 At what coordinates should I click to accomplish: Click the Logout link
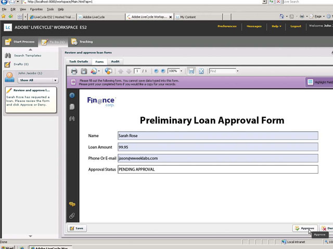point(296,27)
